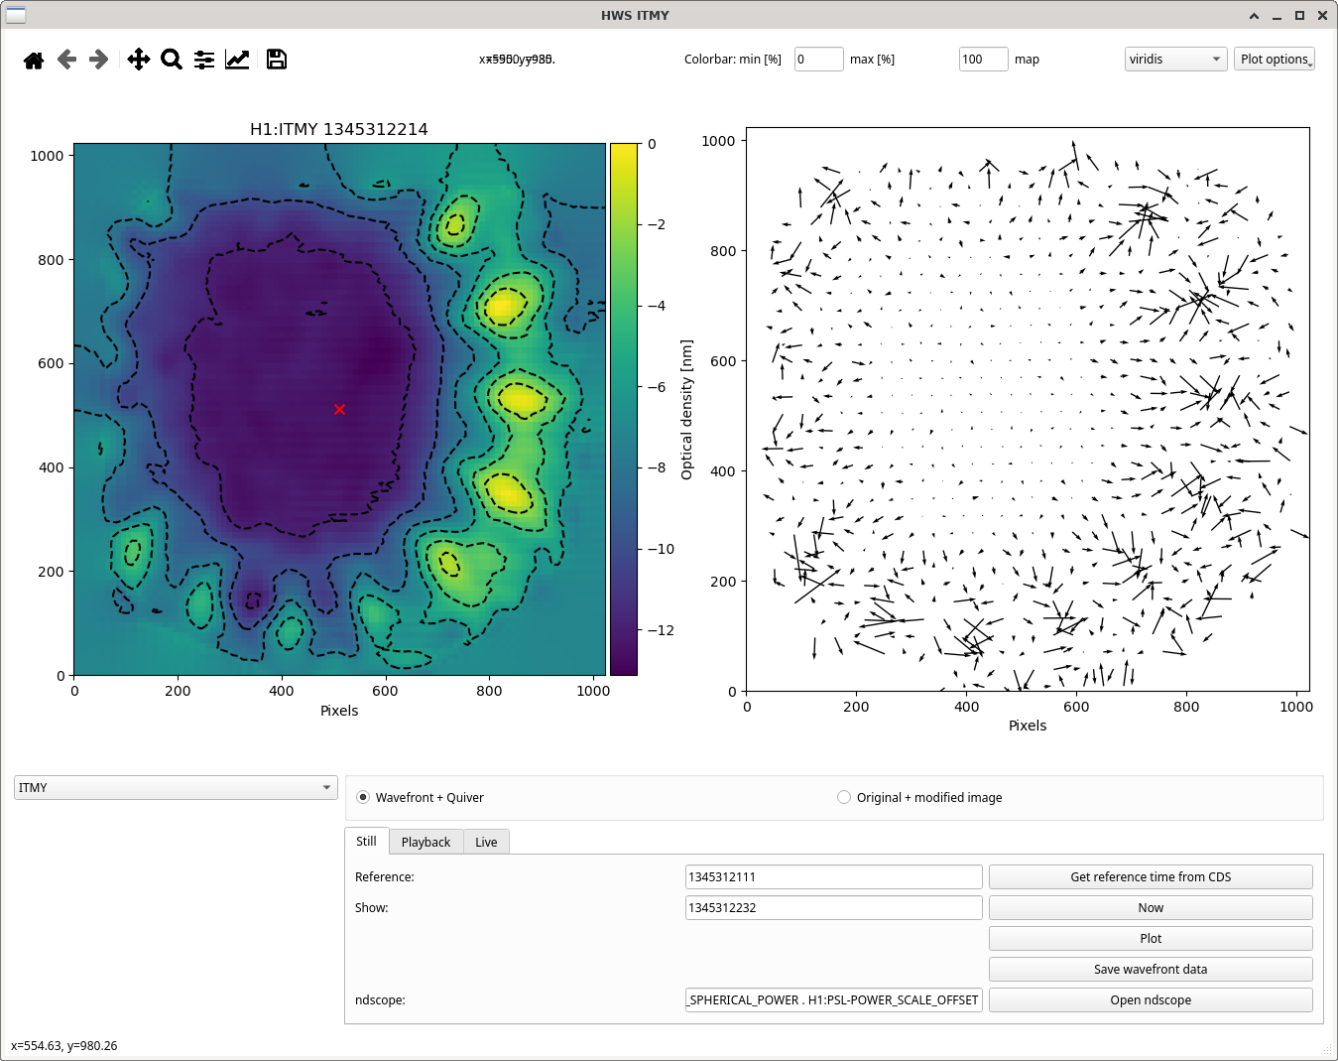Minimize the HWS ITMY window
This screenshot has height=1061, width=1338.
coord(1277,15)
